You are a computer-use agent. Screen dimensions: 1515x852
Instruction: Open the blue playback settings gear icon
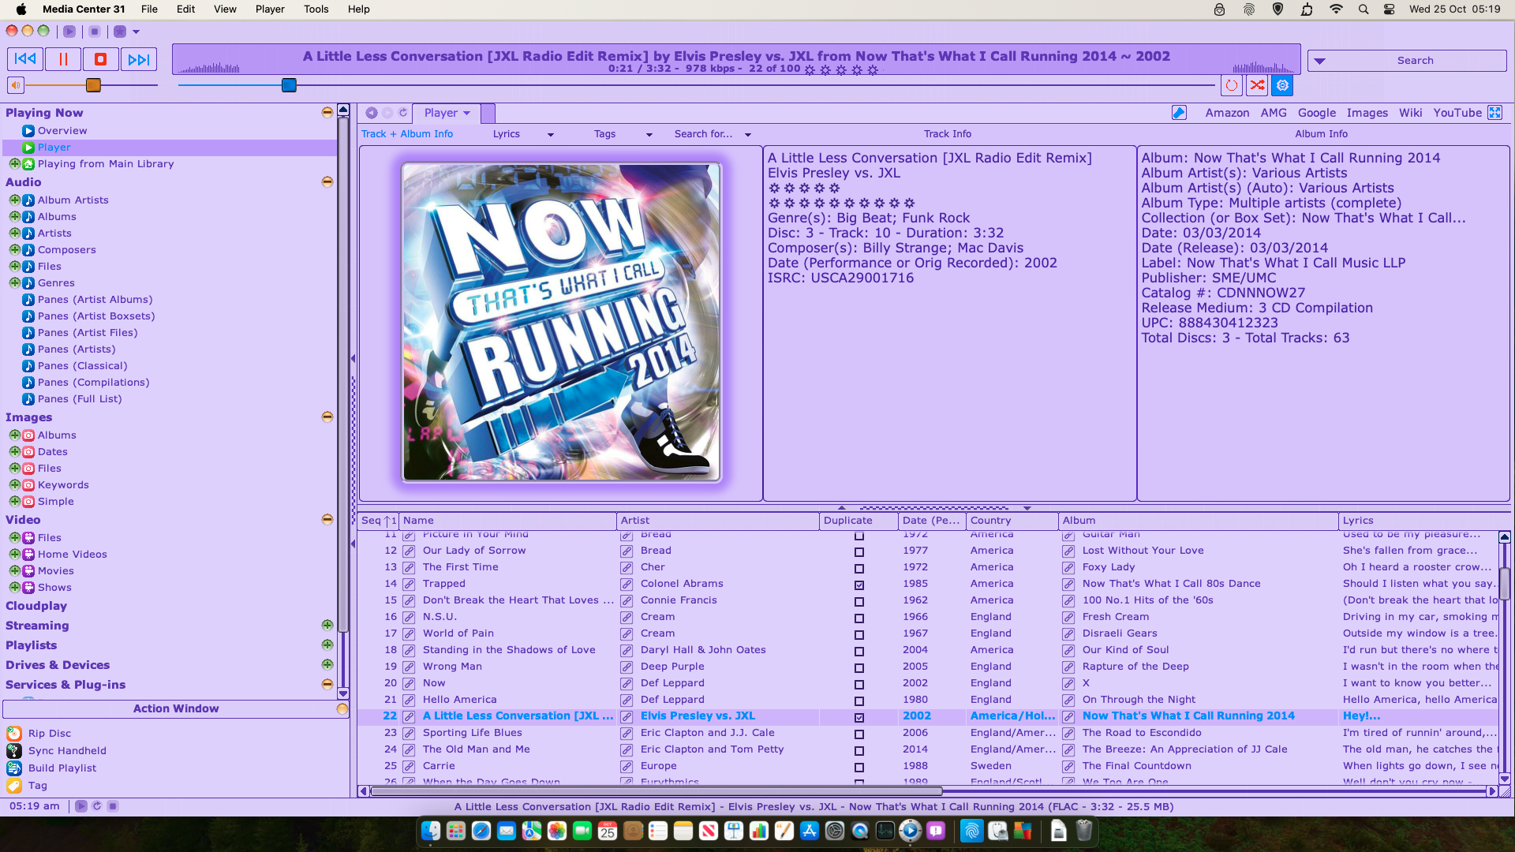(1282, 85)
